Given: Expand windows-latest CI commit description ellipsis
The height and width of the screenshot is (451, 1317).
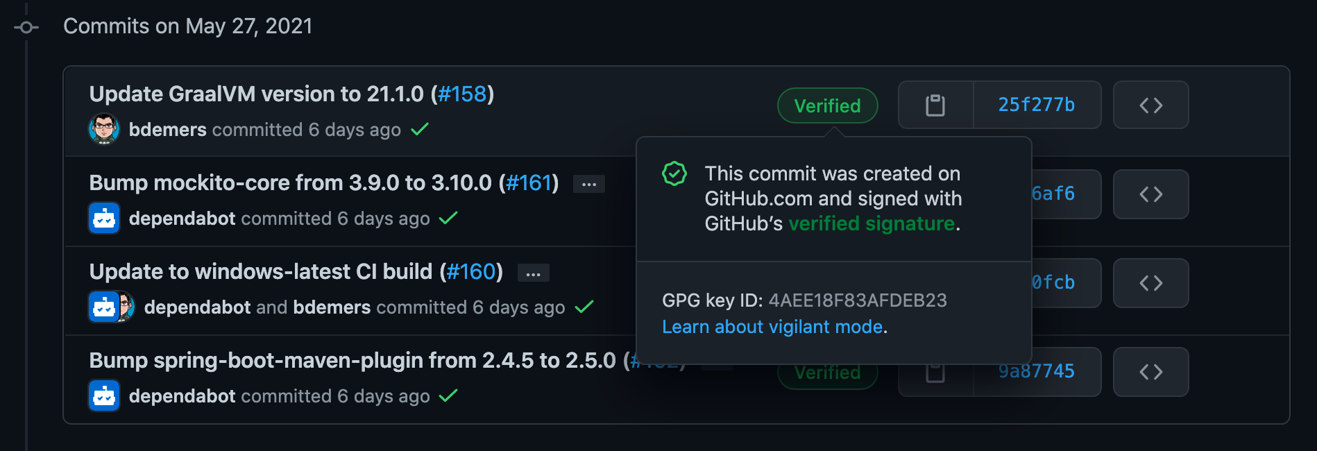Looking at the screenshot, I should click(533, 273).
